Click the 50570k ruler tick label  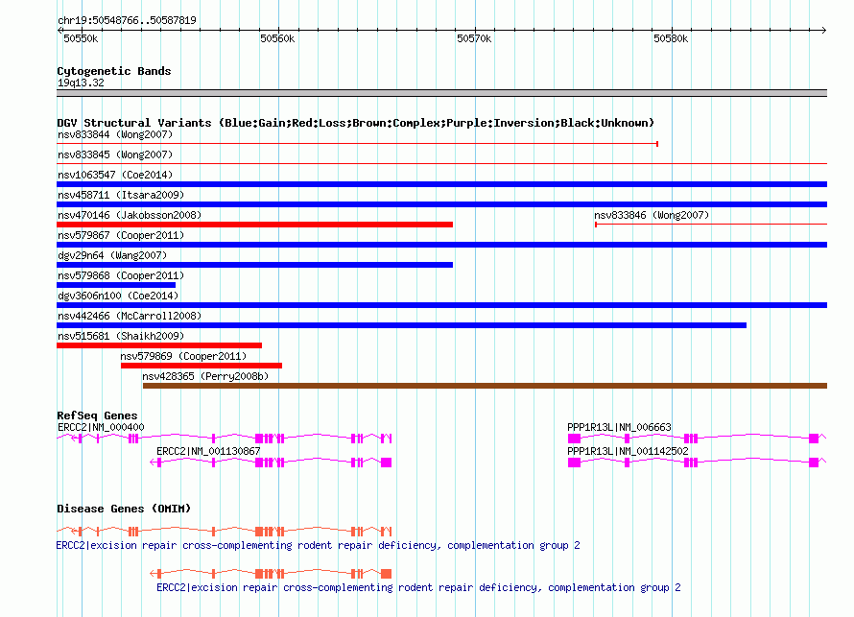point(474,38)
